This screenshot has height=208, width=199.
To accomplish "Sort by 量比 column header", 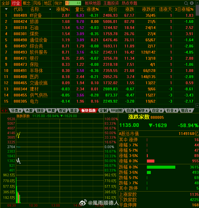I will point(79,9).
